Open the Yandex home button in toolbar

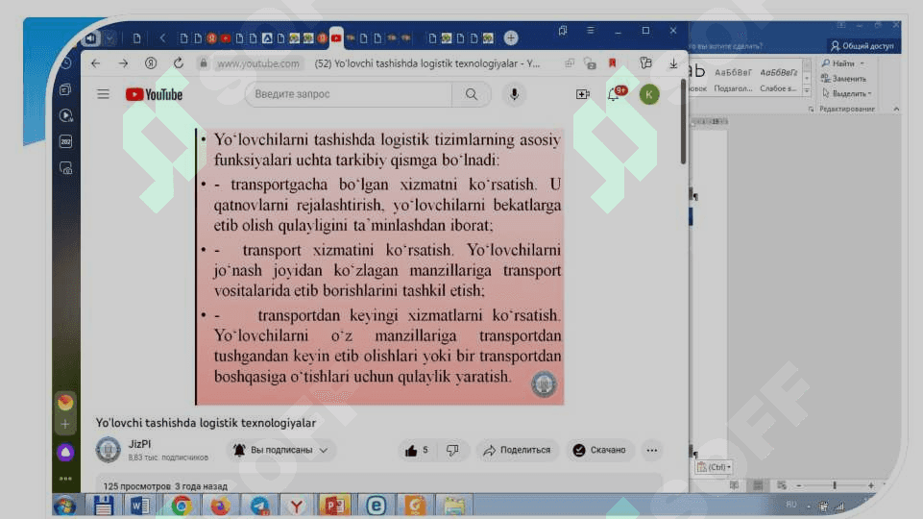point(151,63)
